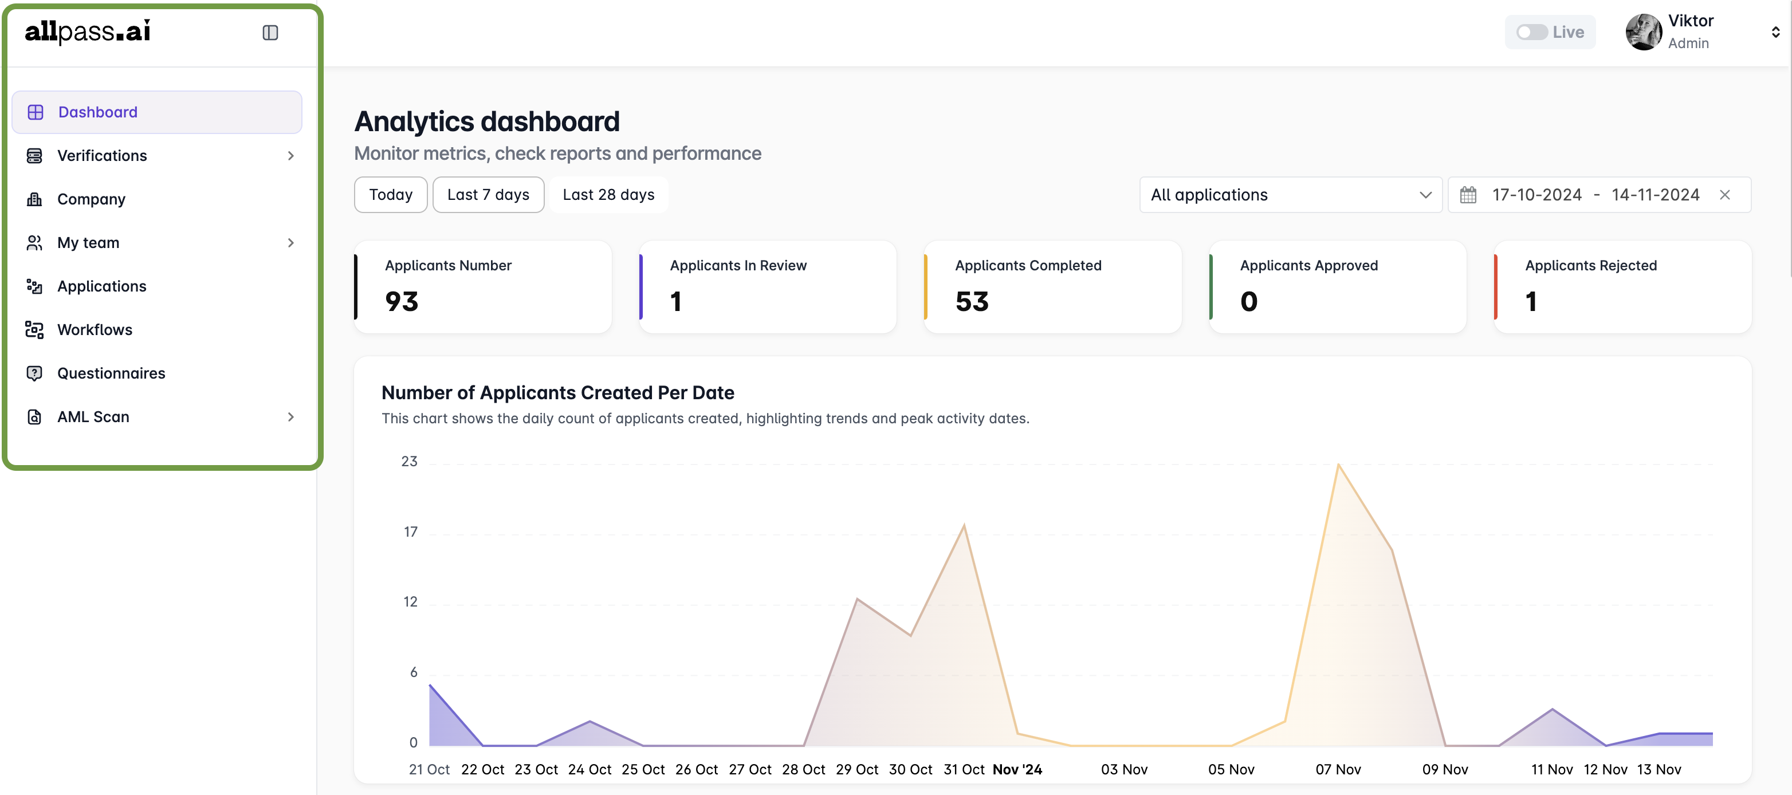Open the Viktor Admin account switcher
The image size is (1792, 795).
pyautogui.click(x=1775, y=33)
